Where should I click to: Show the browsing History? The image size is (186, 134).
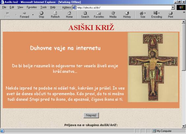click(127, 15)
